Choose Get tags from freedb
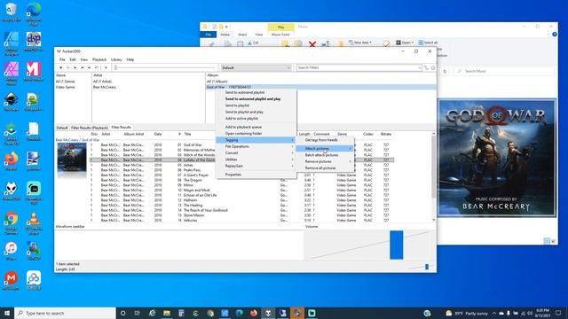Viewport: 568px width, 319px height. coord(325,140)
